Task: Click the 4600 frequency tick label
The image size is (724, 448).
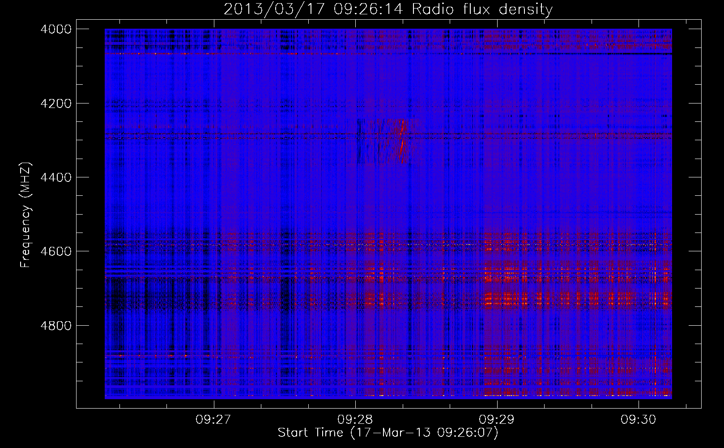Action: [56, 251]
